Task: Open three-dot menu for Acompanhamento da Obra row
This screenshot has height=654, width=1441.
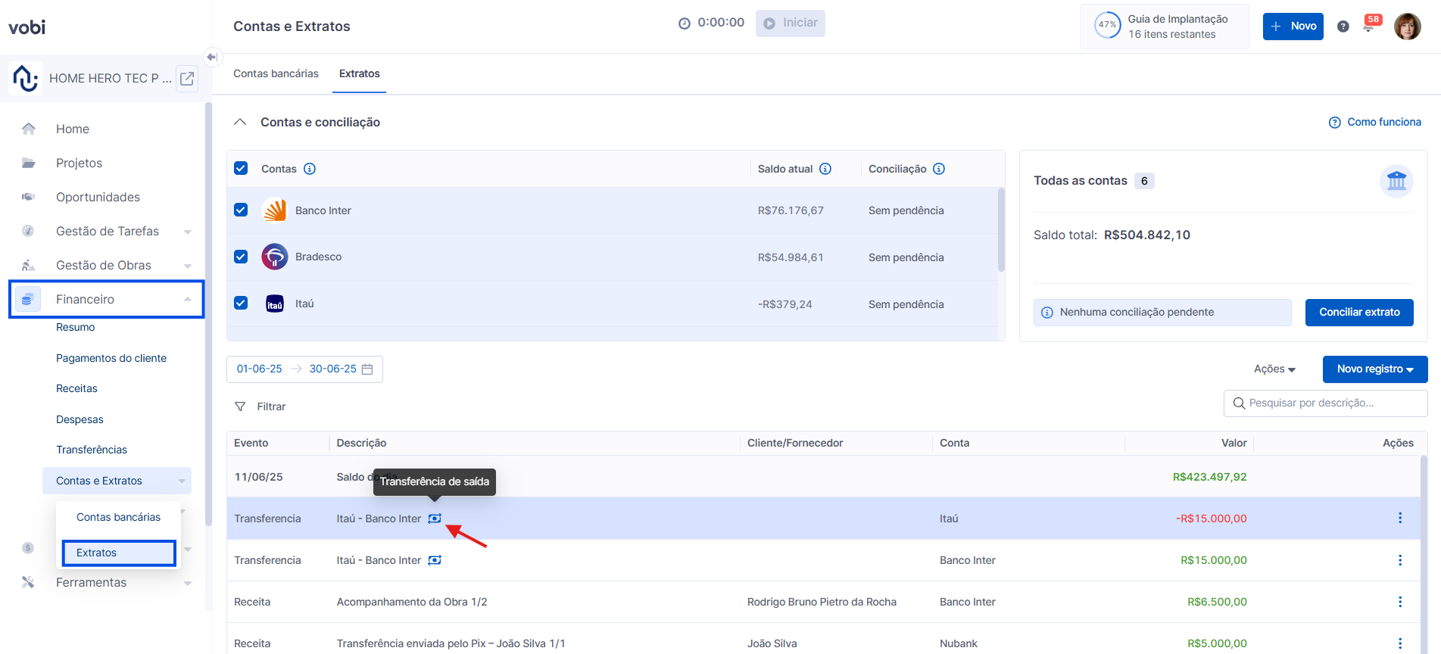Action: click(x=1400, y=602)
